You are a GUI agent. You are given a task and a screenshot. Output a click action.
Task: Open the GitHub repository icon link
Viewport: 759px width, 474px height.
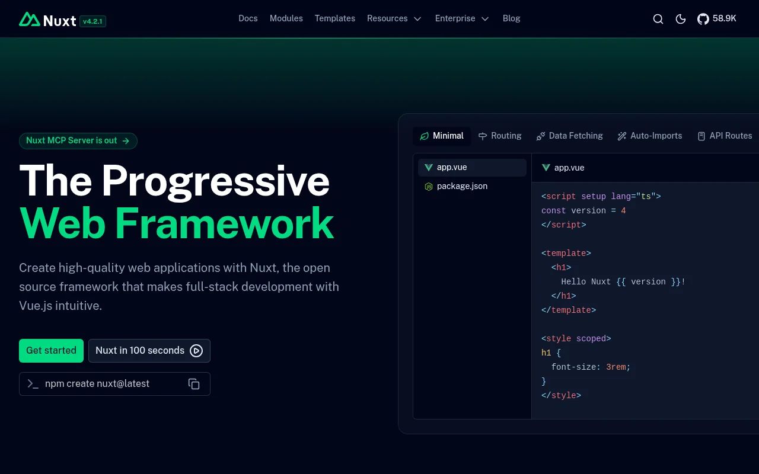[703, 19]
